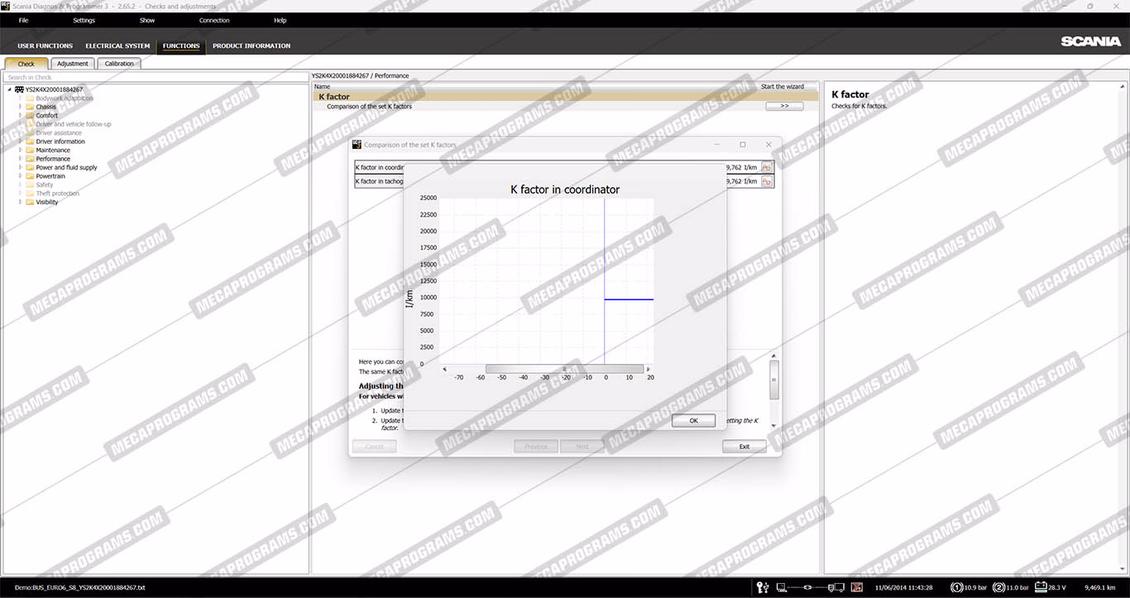Click the wizard text vertical scrollbar thumb
1130x598 pixels.
(773, 380)
